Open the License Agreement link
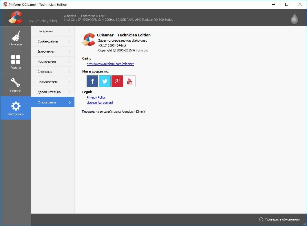Image resolution: width=307 pixels, height=226 pixels. click(100, 103)
